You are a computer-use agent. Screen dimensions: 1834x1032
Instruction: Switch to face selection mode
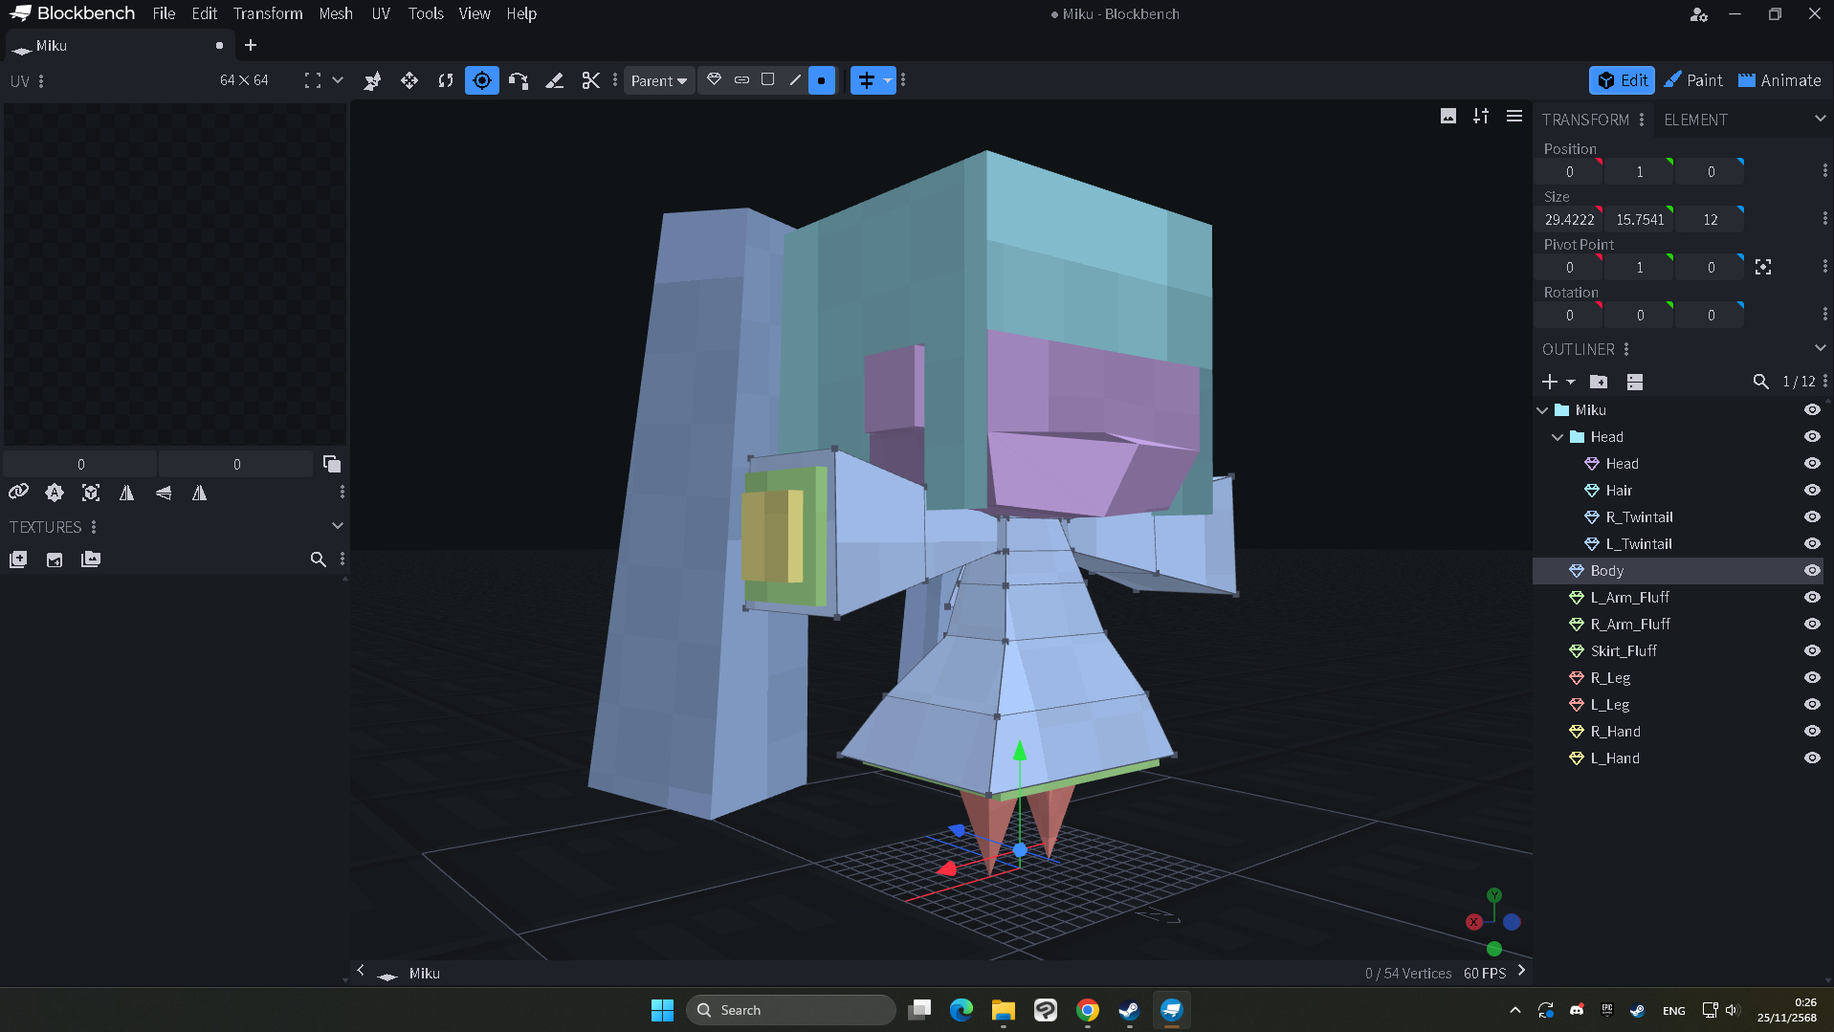[x=767, y=80]
